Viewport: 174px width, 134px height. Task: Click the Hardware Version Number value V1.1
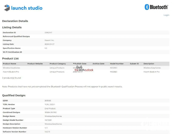(46, 128)
